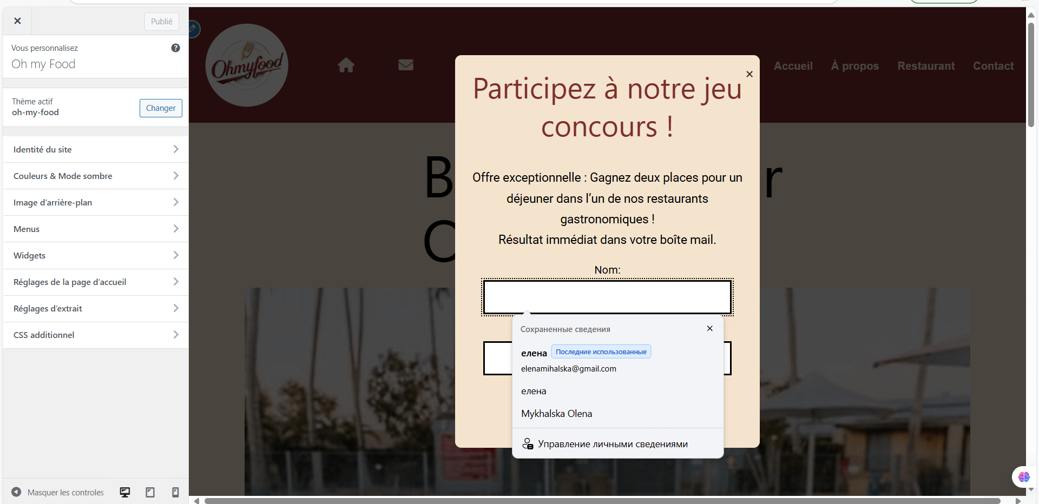Select Accueil in the site menu
Screen dimensions: 1039x504
click(x=793, y=65)
